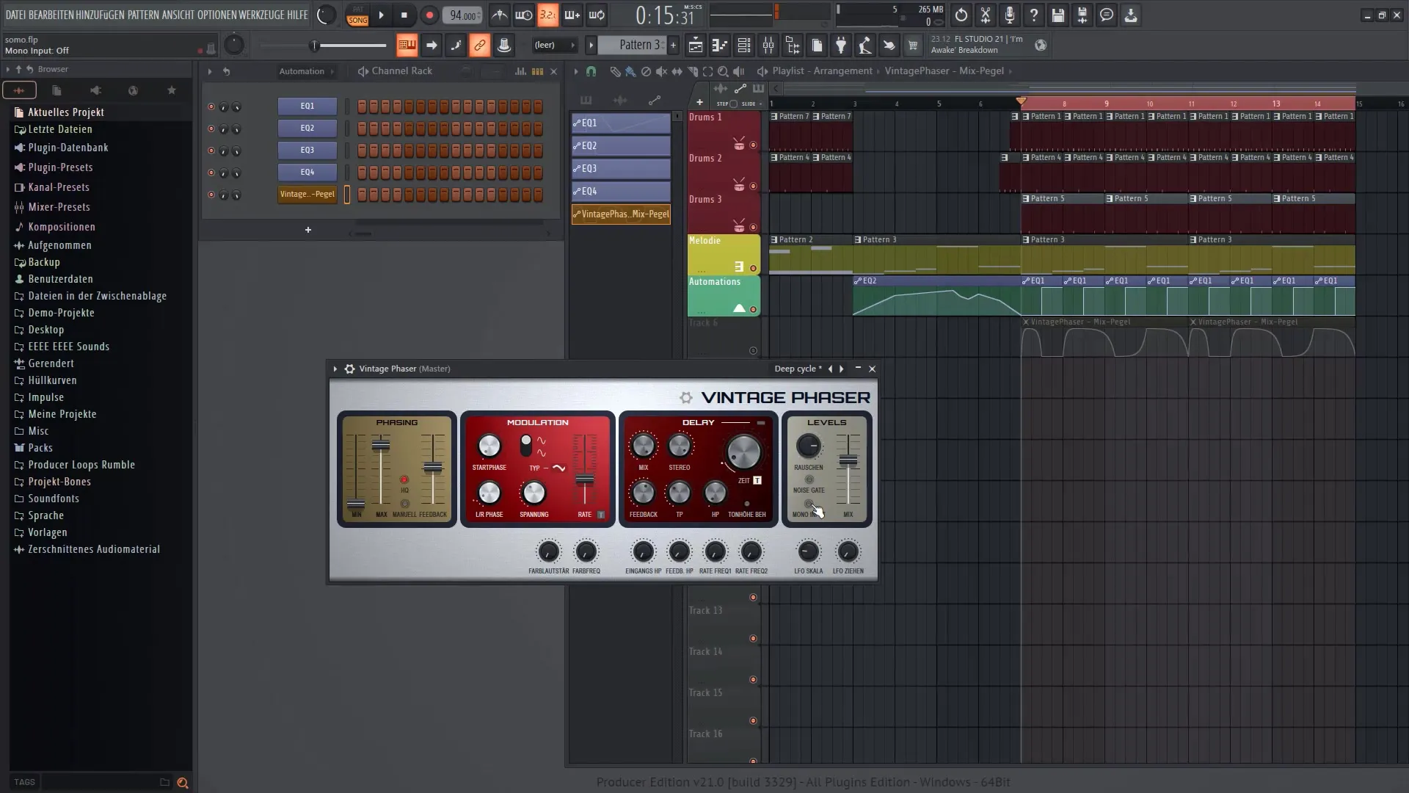
Task: Open the PATTERN menu
Action: click(x=143, y=15)
